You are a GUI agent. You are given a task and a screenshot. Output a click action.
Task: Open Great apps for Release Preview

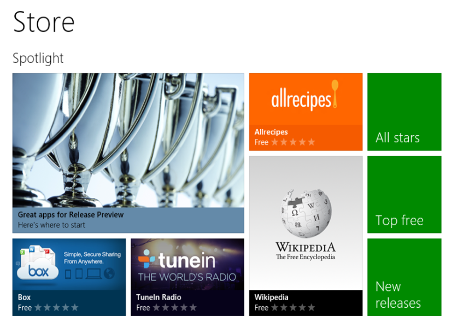127,153
